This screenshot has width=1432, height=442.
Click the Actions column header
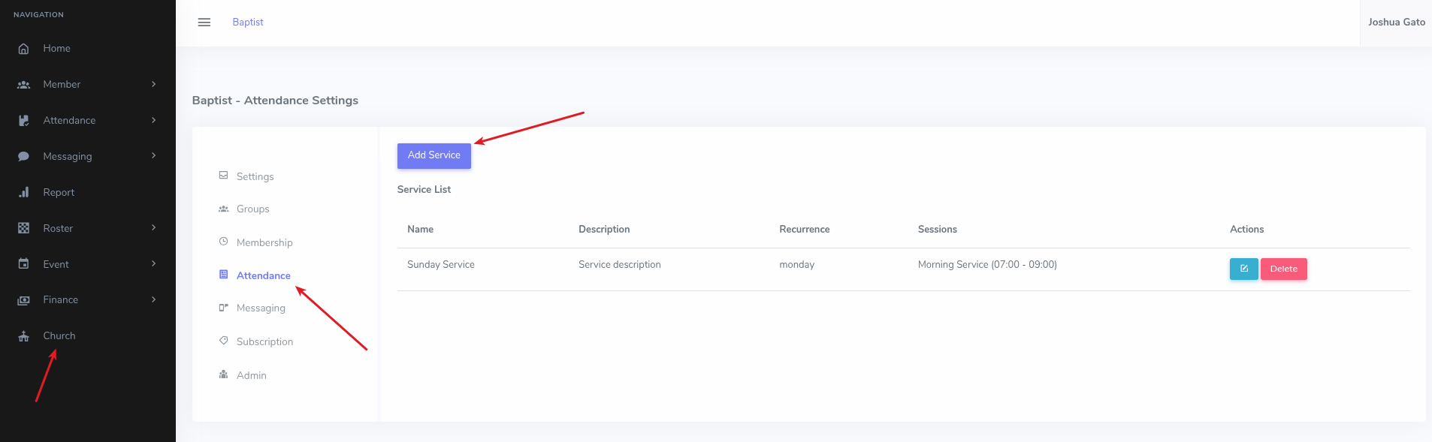(x=1246, y=230)
